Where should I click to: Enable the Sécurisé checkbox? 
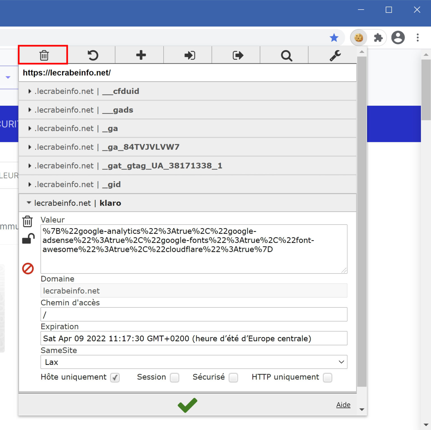coord(233,378)
